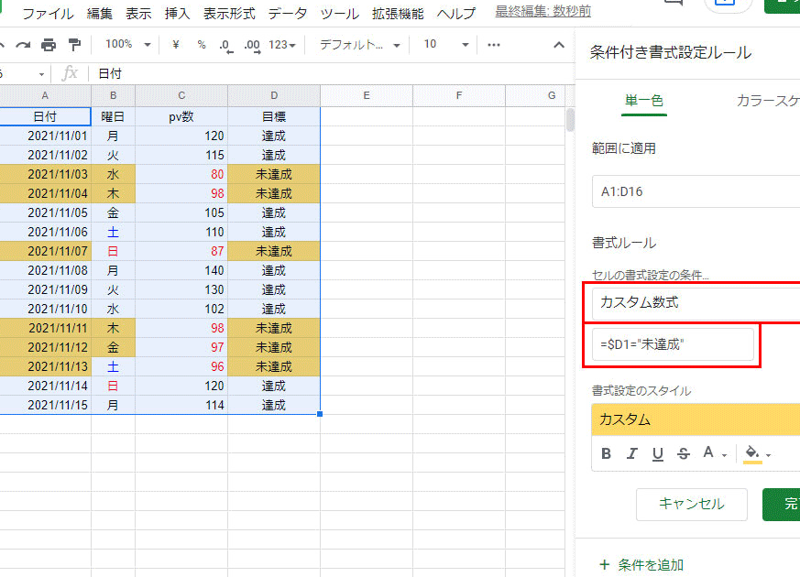Viewport: 800px width, 577px height.
Task: Click the 曜日 header cell
Action: click(x=114, y=116)
